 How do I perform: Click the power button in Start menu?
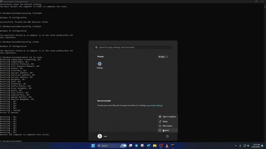pyautogui.click(x=167, y=136)
